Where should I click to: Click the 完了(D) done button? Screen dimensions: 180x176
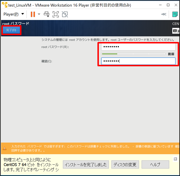[x=11, y=30]
